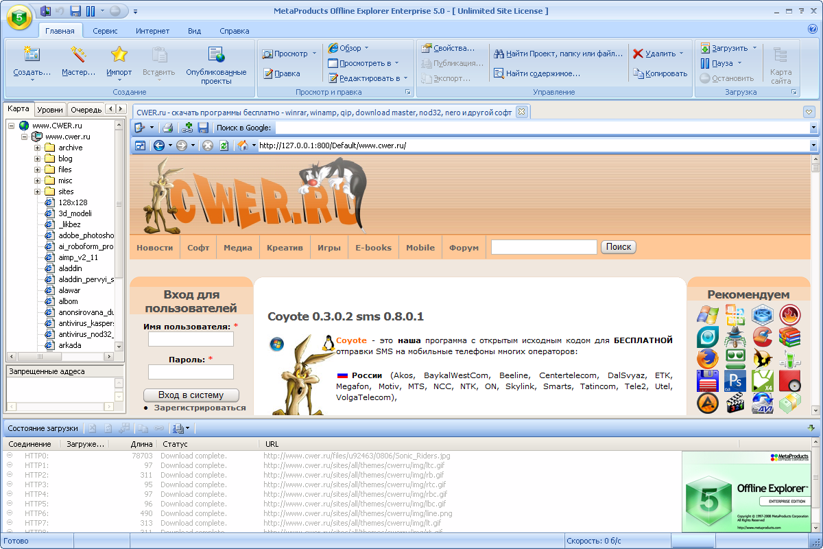Image resolution: width=823 pixels, height=549 pixels.
Task: Click the Имя пользователя input field
Action: (191, 339)
